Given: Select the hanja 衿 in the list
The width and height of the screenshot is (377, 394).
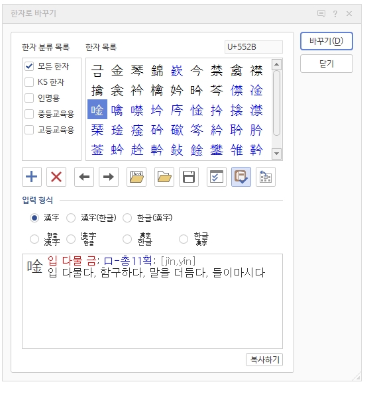Looking at the screenshot, I should pyautogui.click(x=137, y=90).
